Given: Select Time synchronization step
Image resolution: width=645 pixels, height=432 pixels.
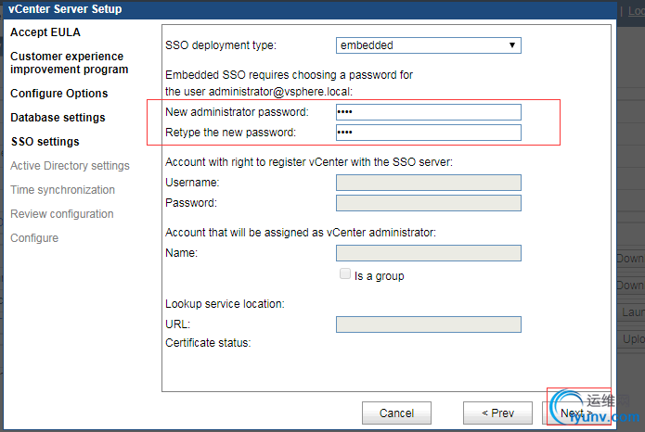Looking at the screenshot, I should pos(62,190).
